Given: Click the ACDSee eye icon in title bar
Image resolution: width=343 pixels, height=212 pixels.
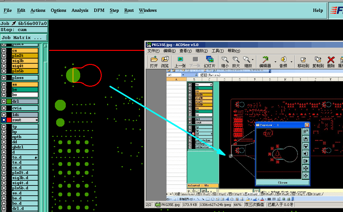Looking at the screenshot, I should pos(149,45).
